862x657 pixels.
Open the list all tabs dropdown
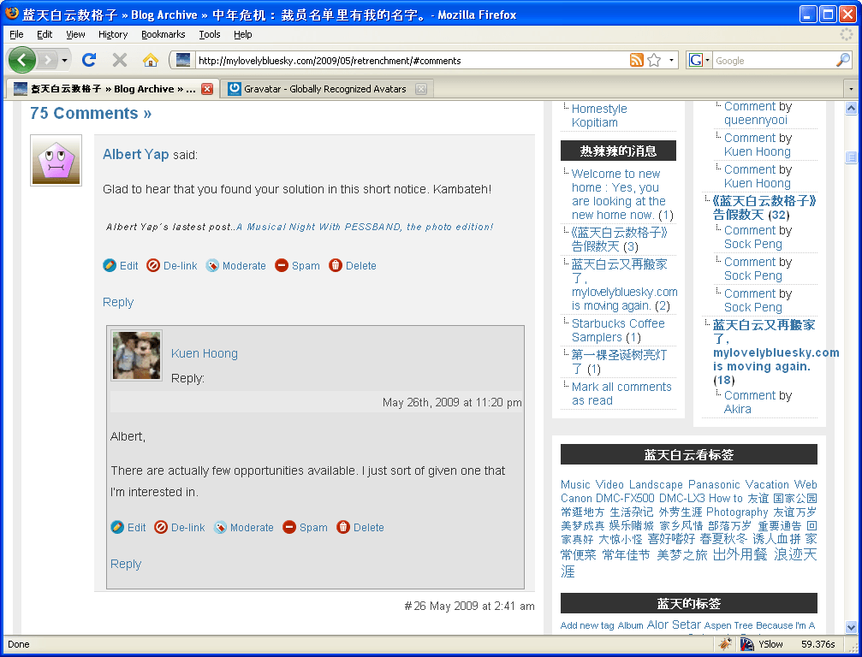(850, 89)
